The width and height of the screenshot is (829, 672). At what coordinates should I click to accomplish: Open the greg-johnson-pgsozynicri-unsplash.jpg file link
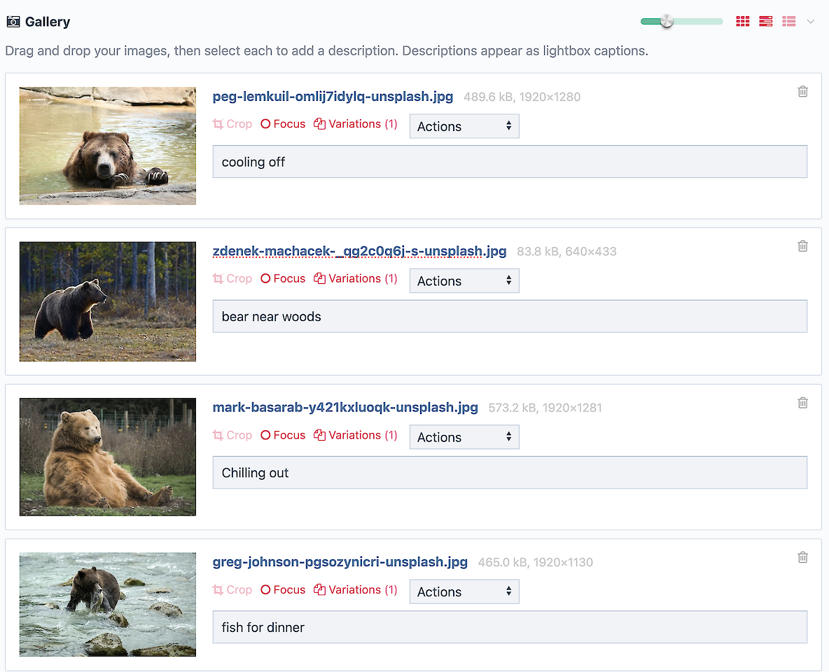click(x=340, y=562)
